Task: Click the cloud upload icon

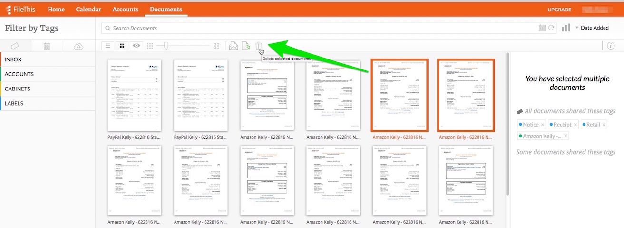Action: [79, 46]
